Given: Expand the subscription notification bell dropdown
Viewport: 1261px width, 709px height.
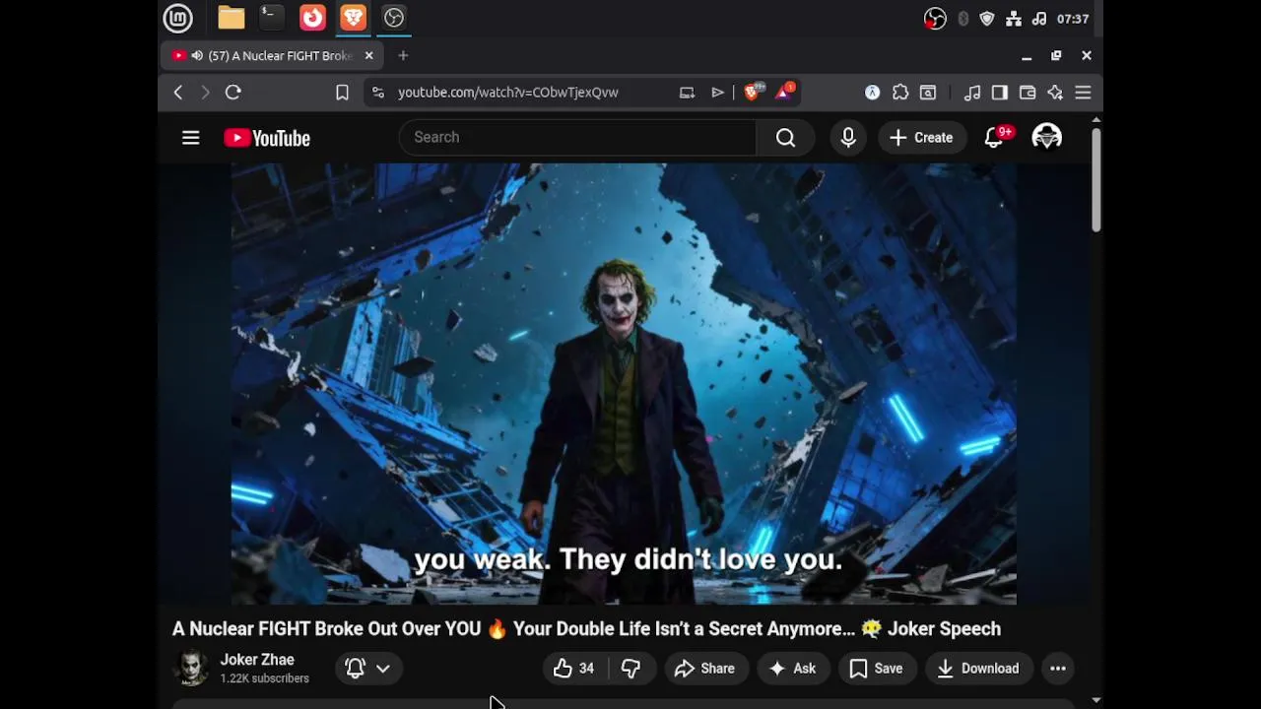Looking at the screenshot, I should [368, 669].
